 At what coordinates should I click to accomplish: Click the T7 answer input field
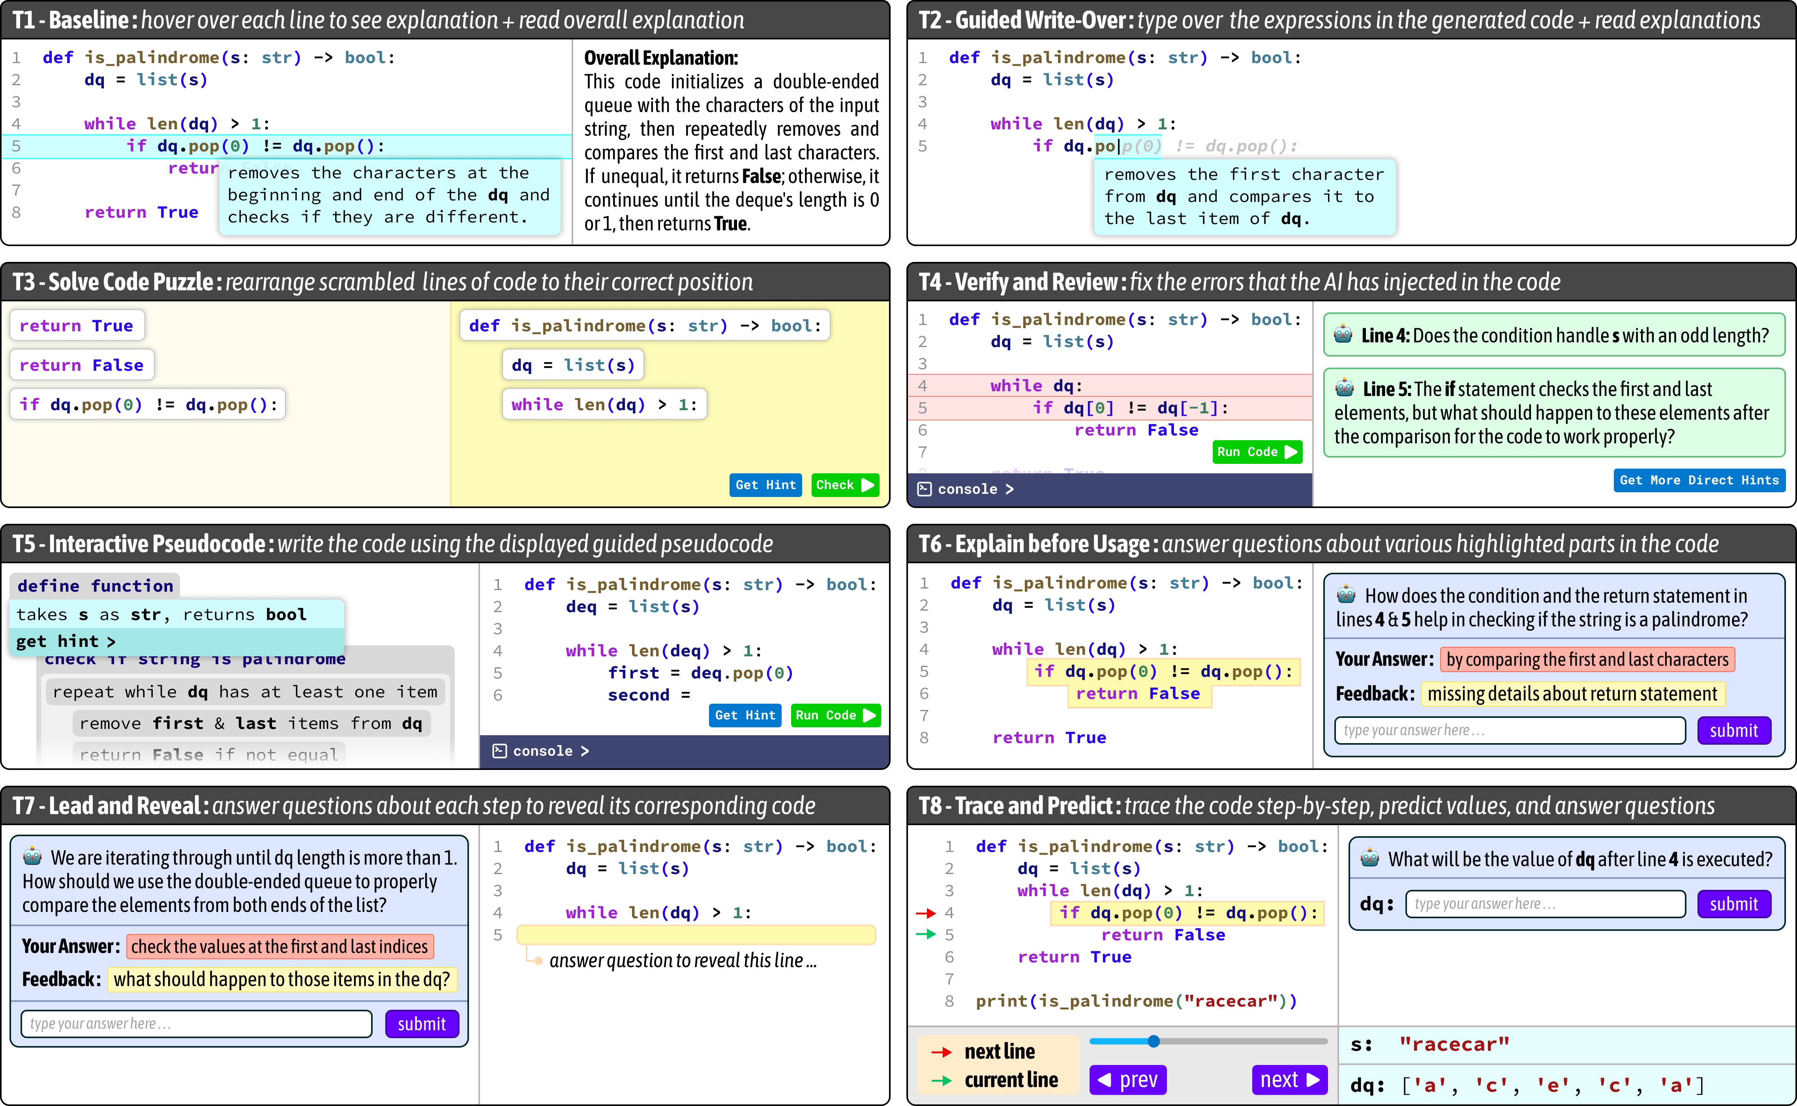[x=197, y=1023]
